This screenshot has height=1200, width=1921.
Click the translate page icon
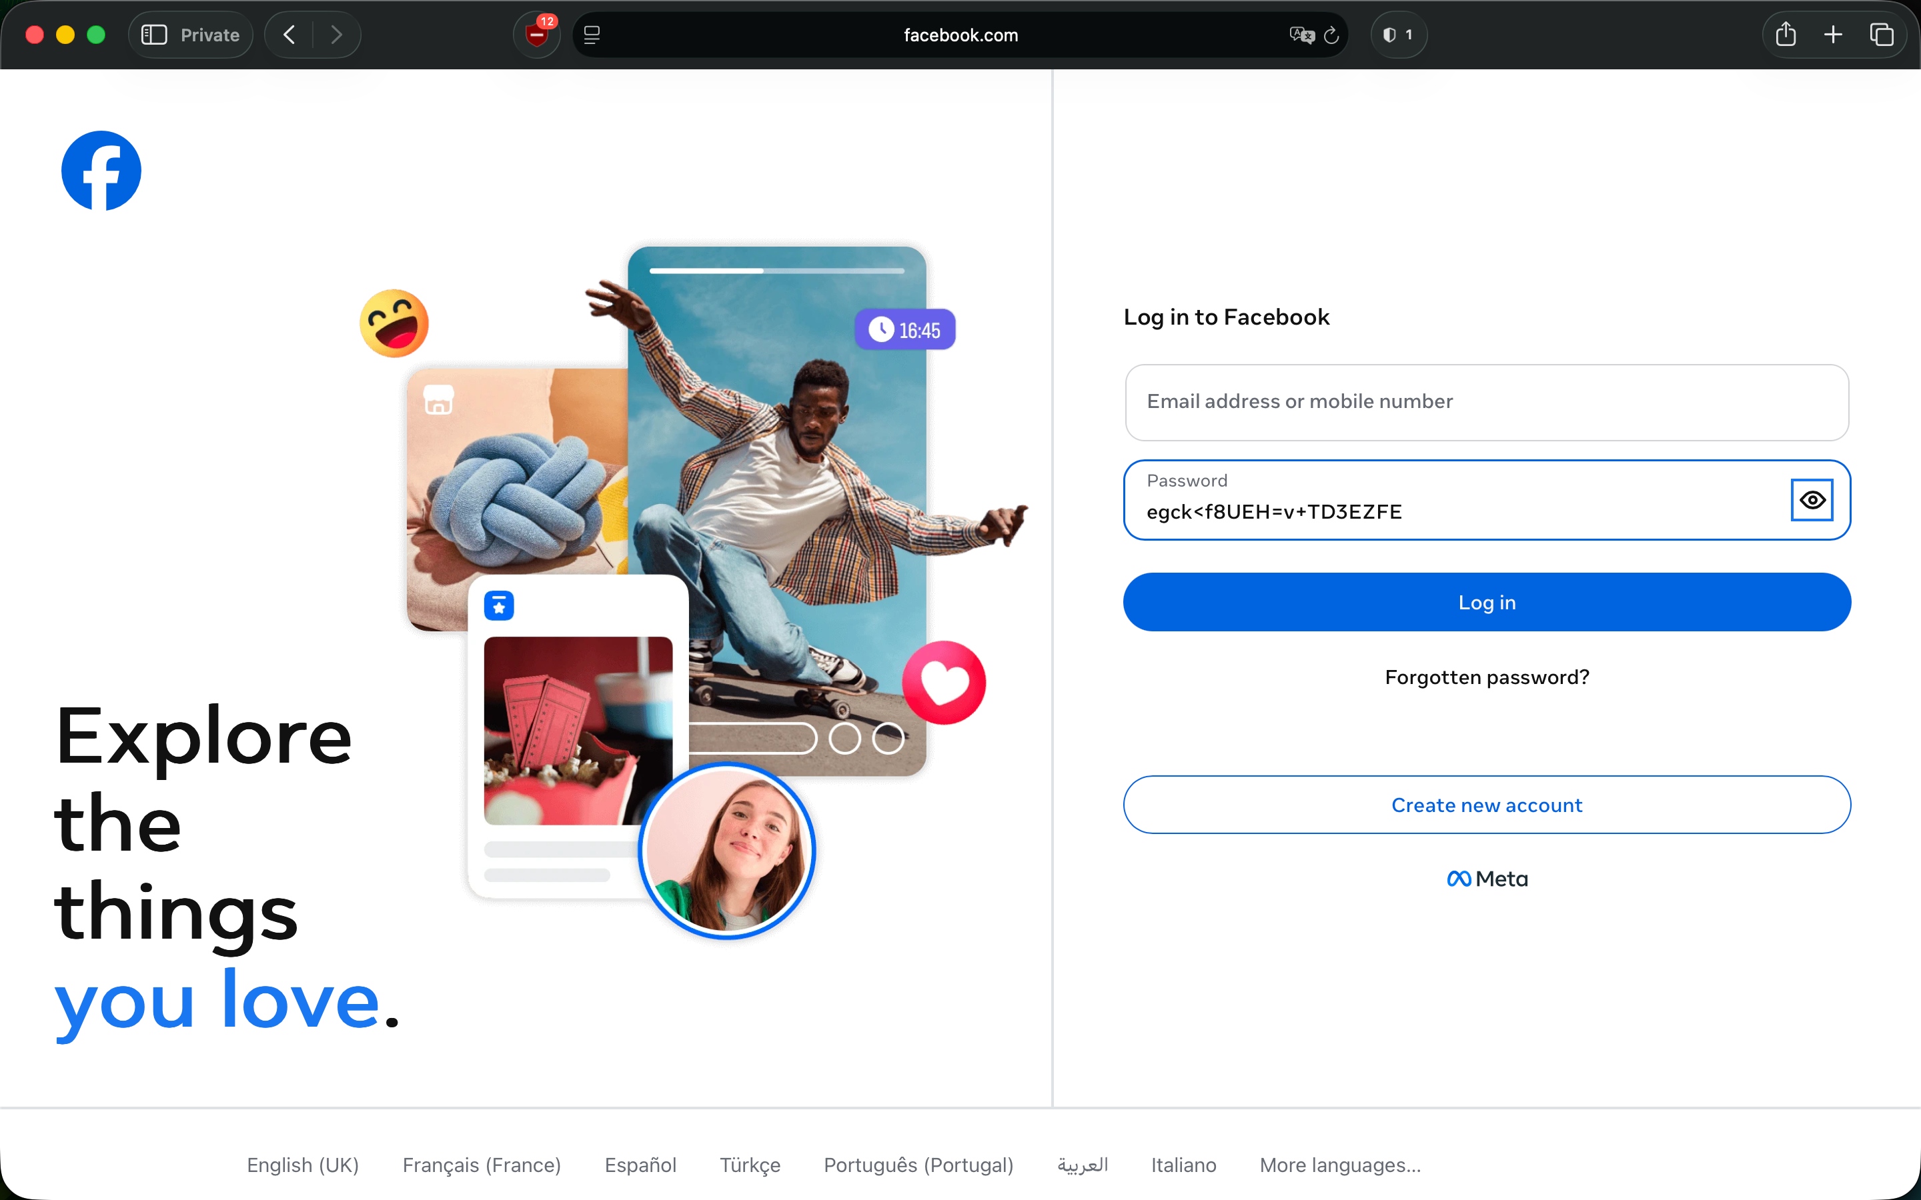coord(1302,35)
